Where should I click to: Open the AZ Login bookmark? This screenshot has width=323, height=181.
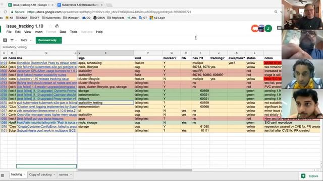tap(157, 18)
